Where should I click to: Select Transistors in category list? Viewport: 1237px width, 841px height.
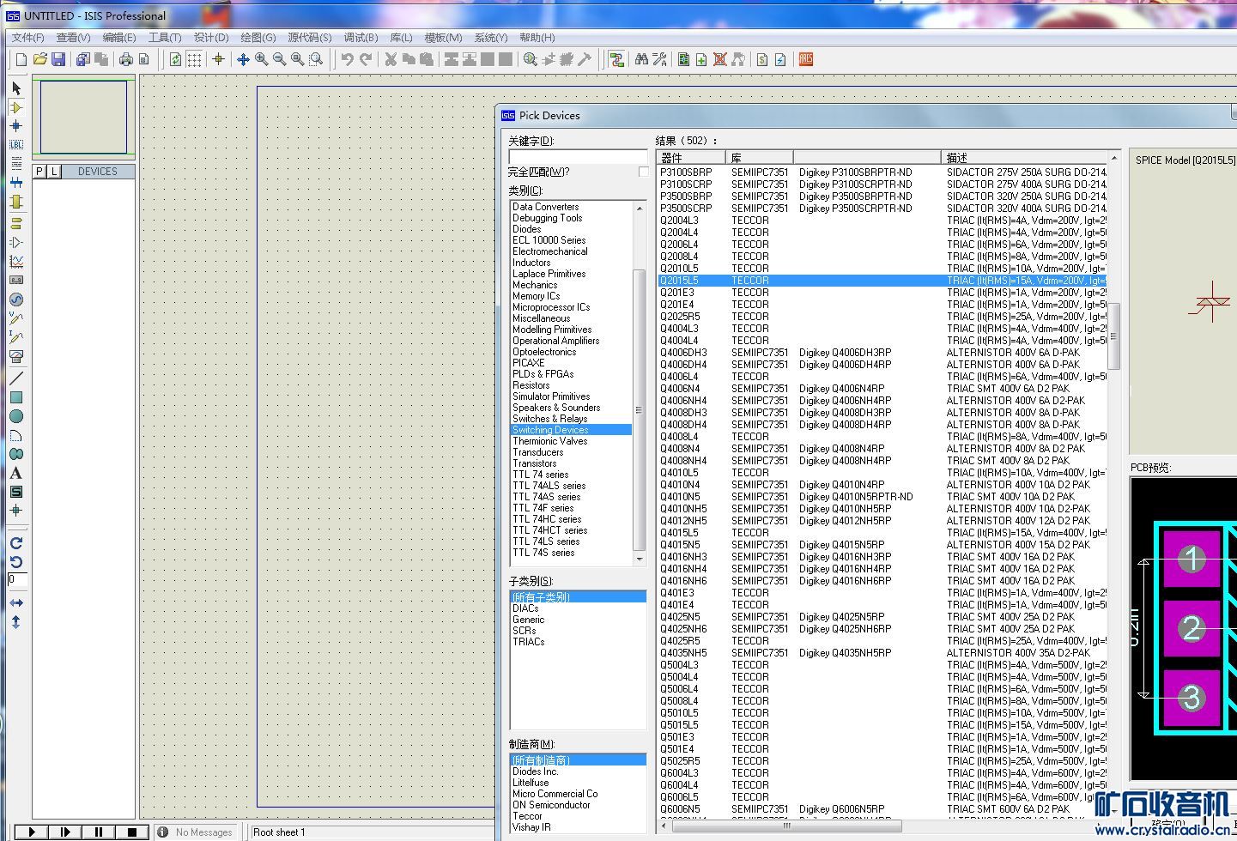coord(534,463)
